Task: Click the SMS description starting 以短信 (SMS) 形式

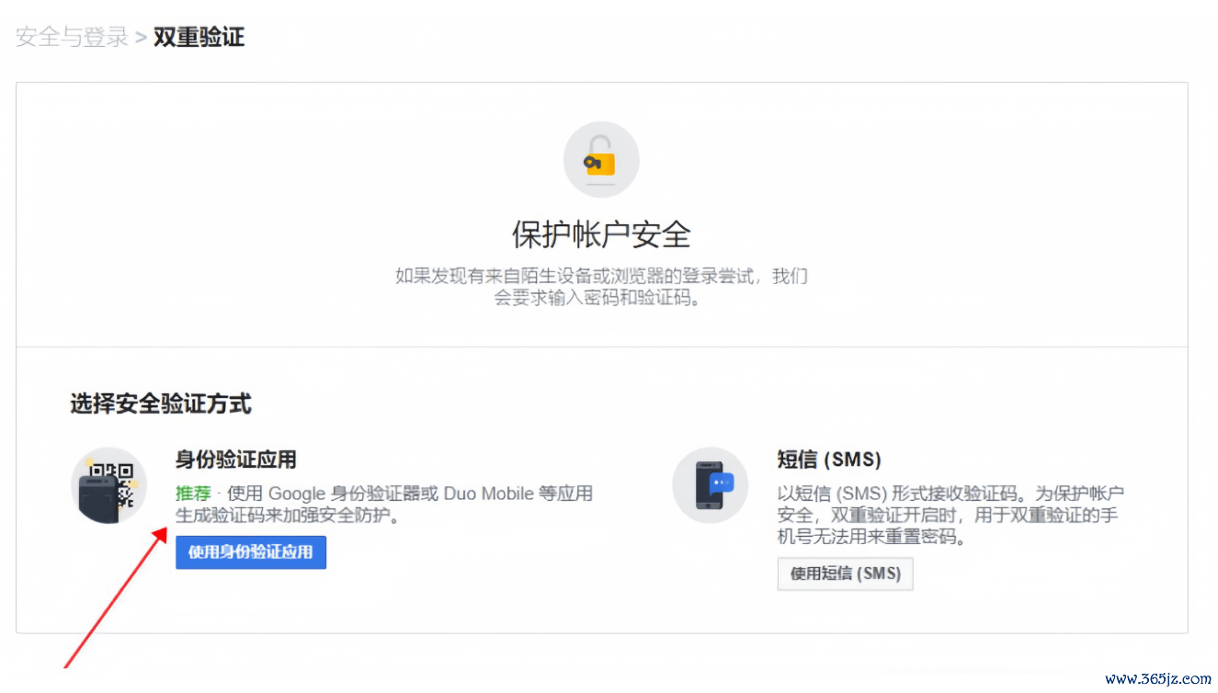Action: point(950,516)
